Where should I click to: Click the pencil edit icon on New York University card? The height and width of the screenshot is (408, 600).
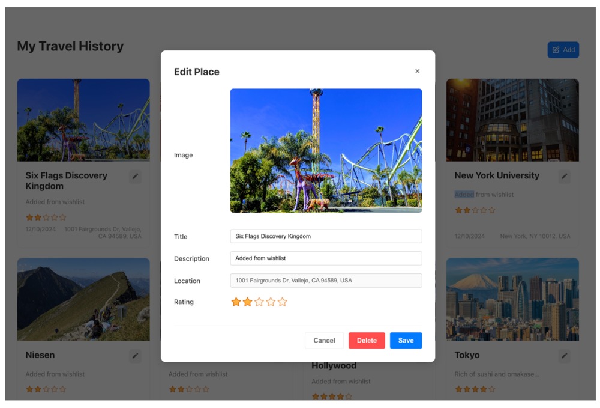pos(564,176)
